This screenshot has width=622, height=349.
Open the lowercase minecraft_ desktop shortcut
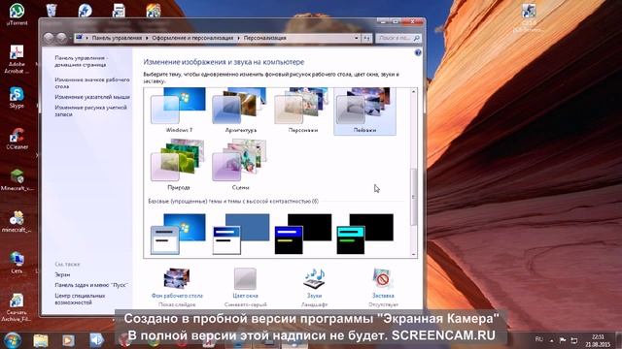pos(17,222)
